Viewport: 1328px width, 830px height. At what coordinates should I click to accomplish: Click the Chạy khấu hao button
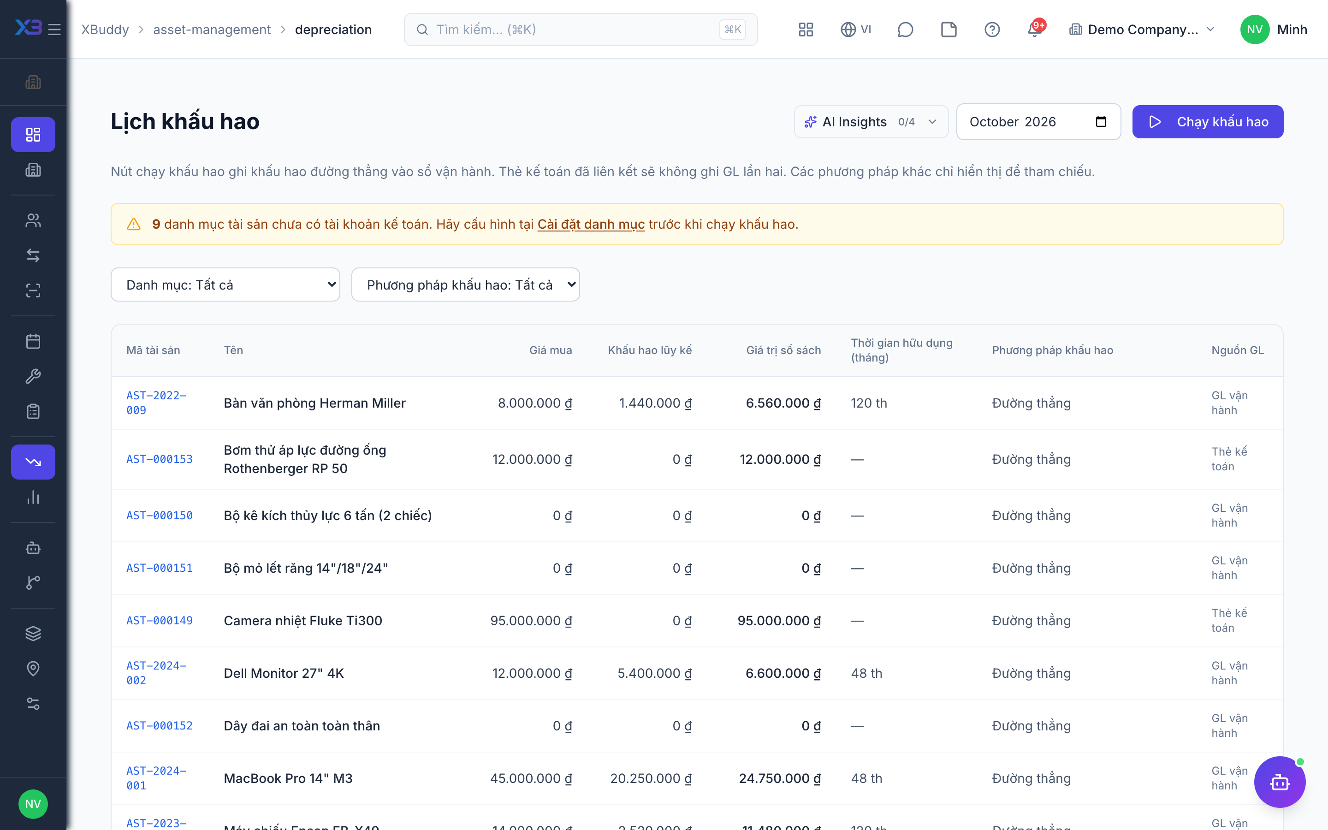point(1207,122)
